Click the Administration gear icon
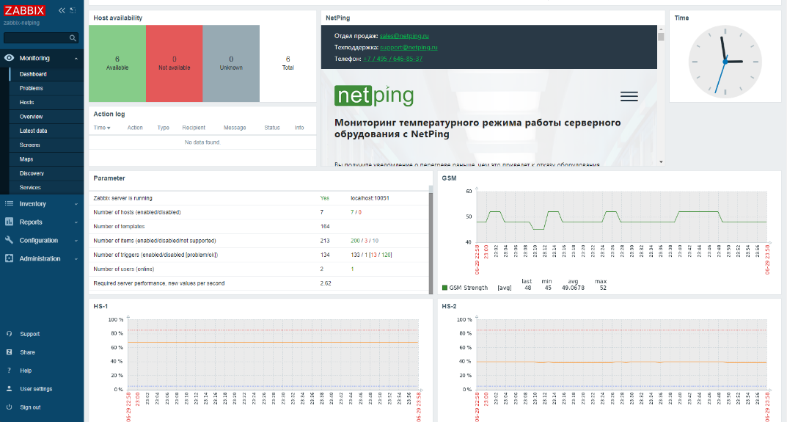This screenshot has width=787, height=422. [x=9, y=258]
